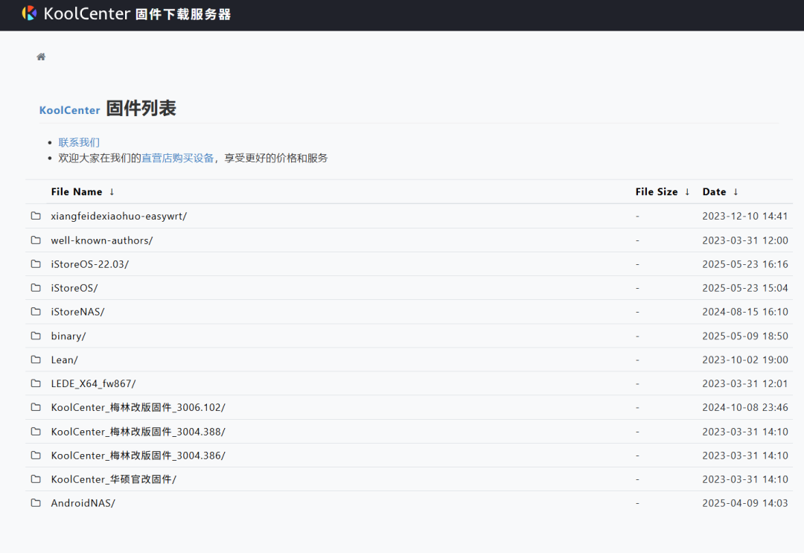Viewport: 804px width, 553px height.
Task: Click date 2025-05-23 16:16
Action: (x=745, y=264)
